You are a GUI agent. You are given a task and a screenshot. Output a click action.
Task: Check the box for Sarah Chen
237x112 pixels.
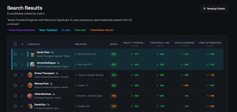15,54
